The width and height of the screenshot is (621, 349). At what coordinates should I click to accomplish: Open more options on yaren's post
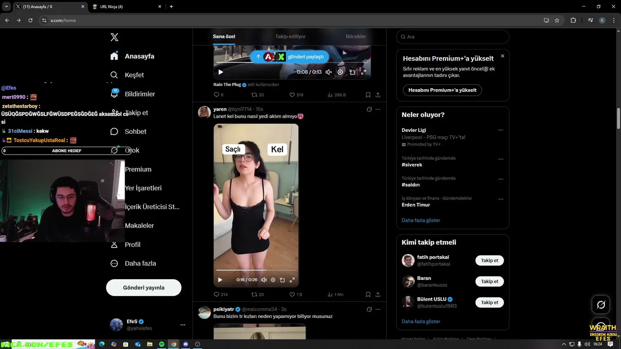tap(378, 110)
